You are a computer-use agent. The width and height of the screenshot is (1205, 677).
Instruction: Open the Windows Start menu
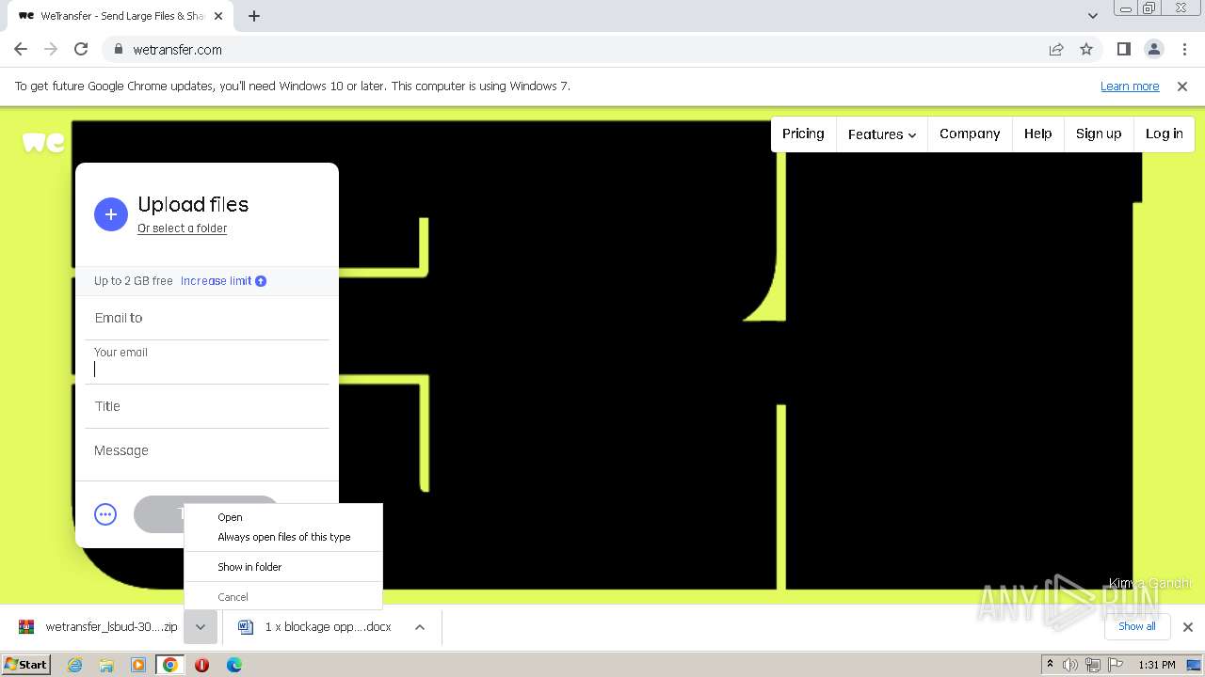click(x=26, y=665)
